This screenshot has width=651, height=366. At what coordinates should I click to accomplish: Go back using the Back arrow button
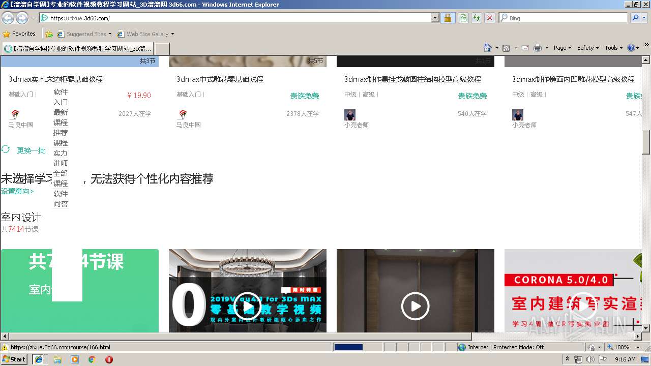[x=8, y=18]
